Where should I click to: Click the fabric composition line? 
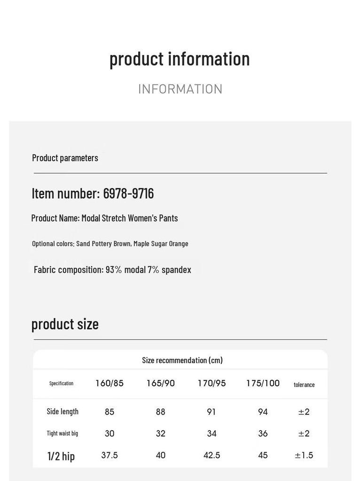tap(112, 270)
